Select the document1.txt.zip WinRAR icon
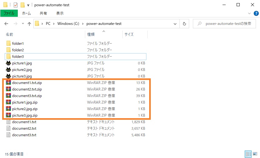The height and width of the screenshot is (158, 260). pyautogui.click(x=8, y=82)
